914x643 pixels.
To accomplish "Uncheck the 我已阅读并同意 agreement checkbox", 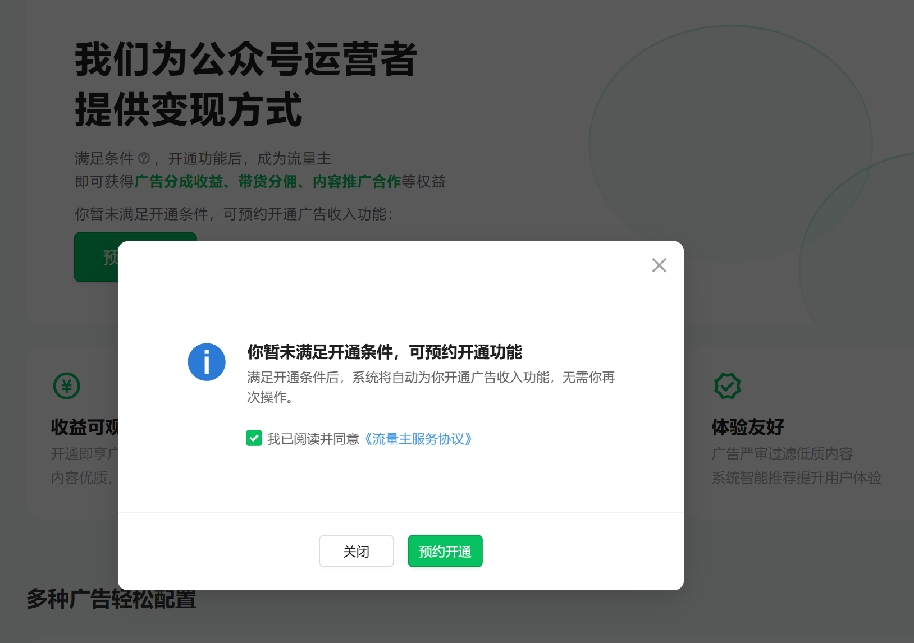I will tap(254, 438).
